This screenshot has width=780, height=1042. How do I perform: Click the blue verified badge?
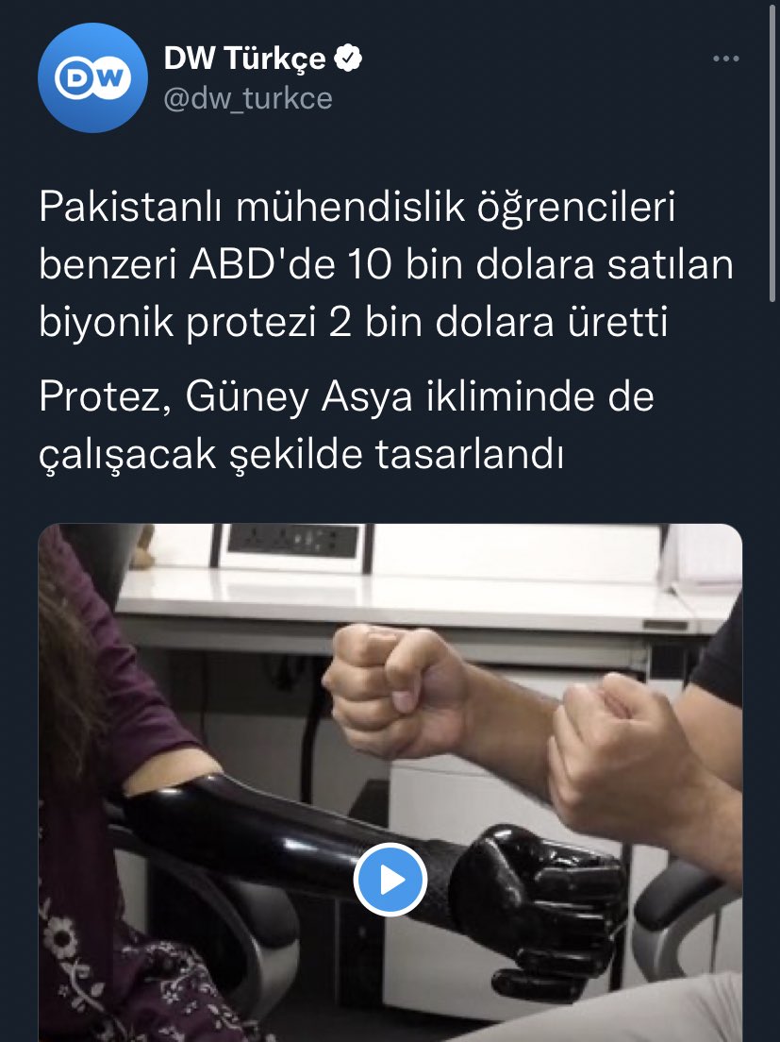pos(348,59)
